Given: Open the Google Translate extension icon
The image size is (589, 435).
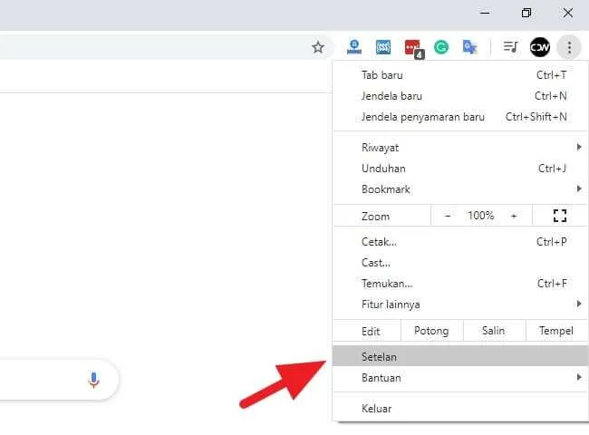Looking at the screenshot, I should click(469, 47).
